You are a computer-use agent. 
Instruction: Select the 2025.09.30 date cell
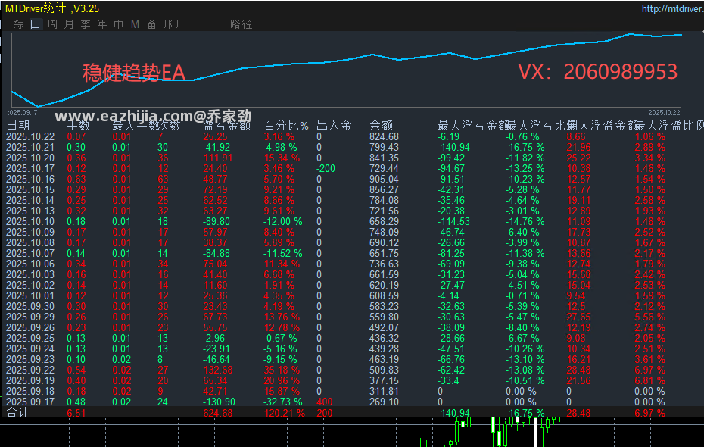pos(30,306)
